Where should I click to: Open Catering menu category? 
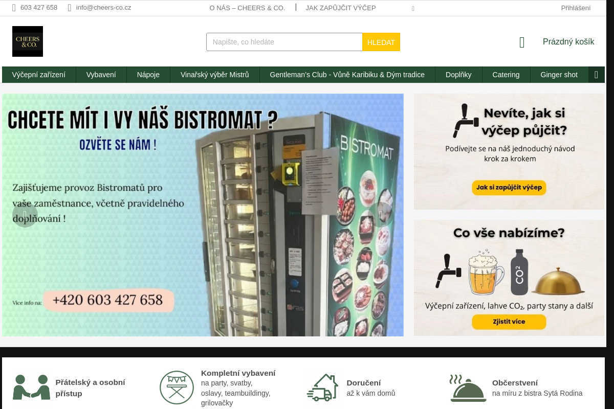(506, 75)
